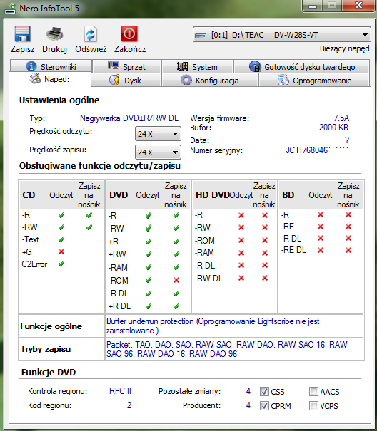Click DVD -RAM read checkmark
Viewport: 377px width, 431px height.
[149, 267]
